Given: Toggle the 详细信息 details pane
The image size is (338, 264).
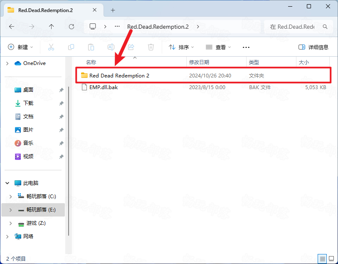Looking at the screenshot, I should click(x=313, y=47).
